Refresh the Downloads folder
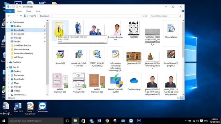Image resolution: width=221 pixels, height=124 pixels. [x=146, y=16]
